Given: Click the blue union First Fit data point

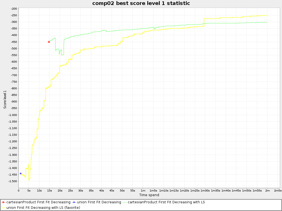Looking at the screenshot, I should coord(21,174).
